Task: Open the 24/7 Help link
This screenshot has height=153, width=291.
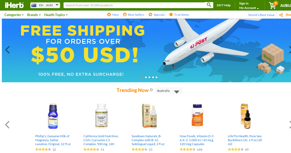Action: pyautogui.click(x=224, y=5)
